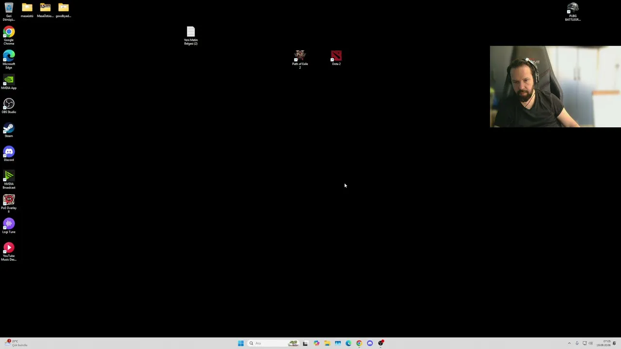Screen dimensions: 621x349
Task: Select the Yeni Metin Belgesi (2) file
Action: 191,36
